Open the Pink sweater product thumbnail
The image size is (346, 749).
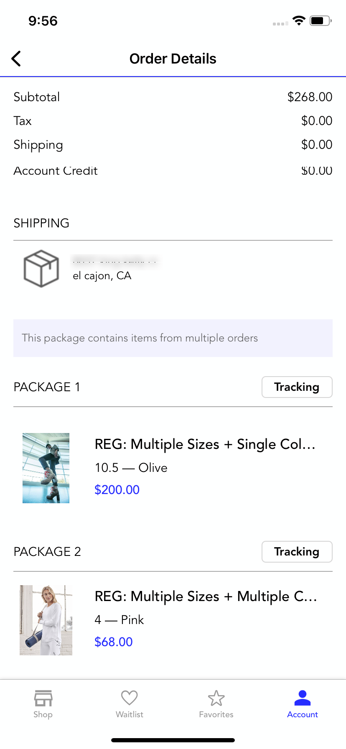click(46, 620)
